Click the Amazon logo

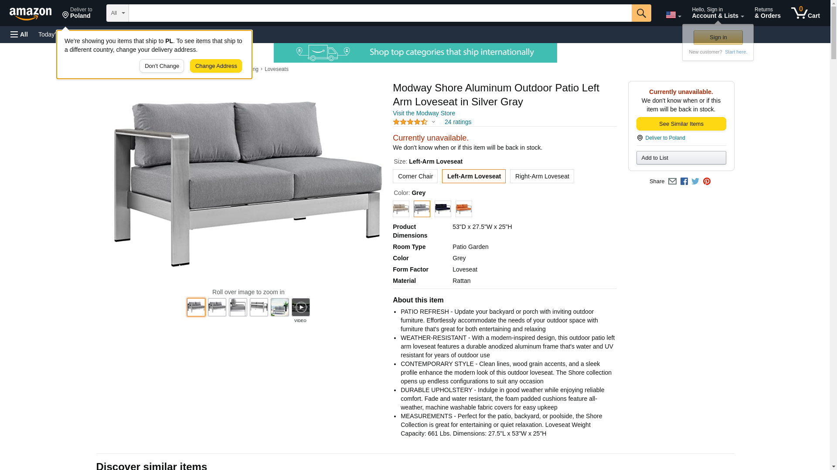(x=31, y=13)
